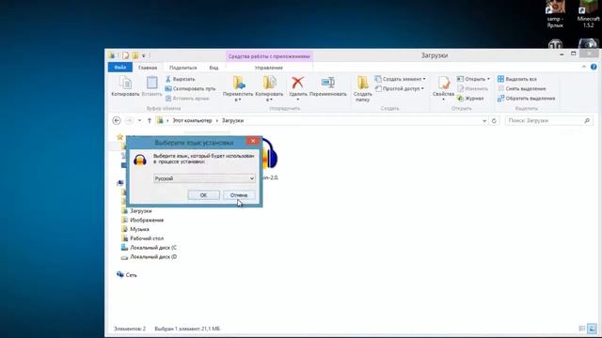The height and width of the screenshot is (338, 602).
Task: Click the samp shortcut on desktop
Action: pos(555,15)
